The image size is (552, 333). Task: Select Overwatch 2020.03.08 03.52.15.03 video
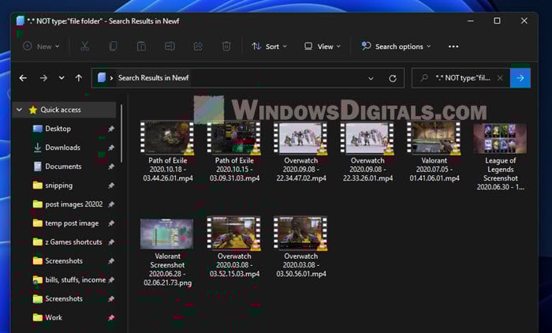coord(233,234)
